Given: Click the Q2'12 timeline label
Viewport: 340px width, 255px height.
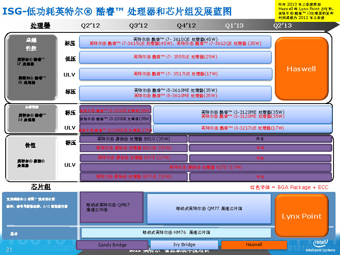Looking at the screenshot, I should [x=90, y=25].
